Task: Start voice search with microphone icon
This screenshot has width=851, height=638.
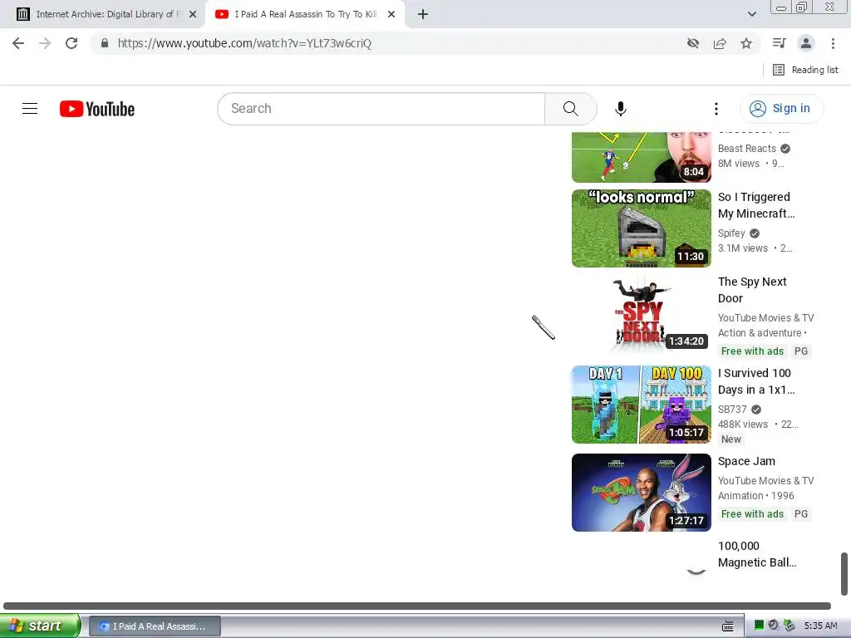Action: [620, 109]
